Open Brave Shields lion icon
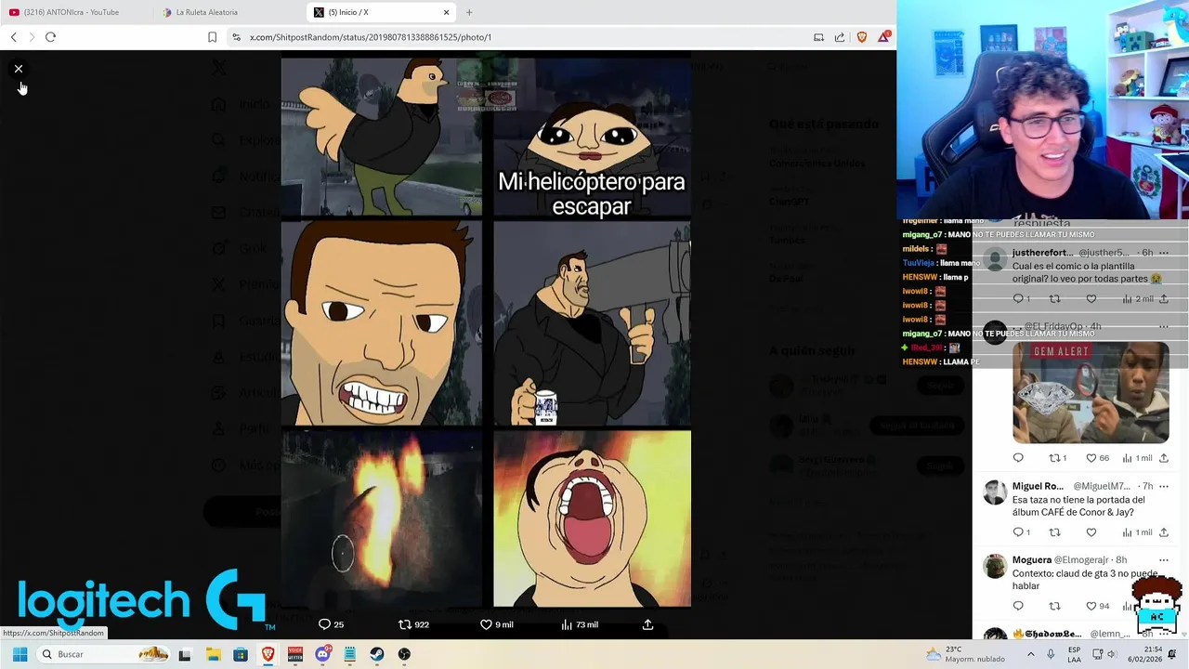 click(862, 37)
